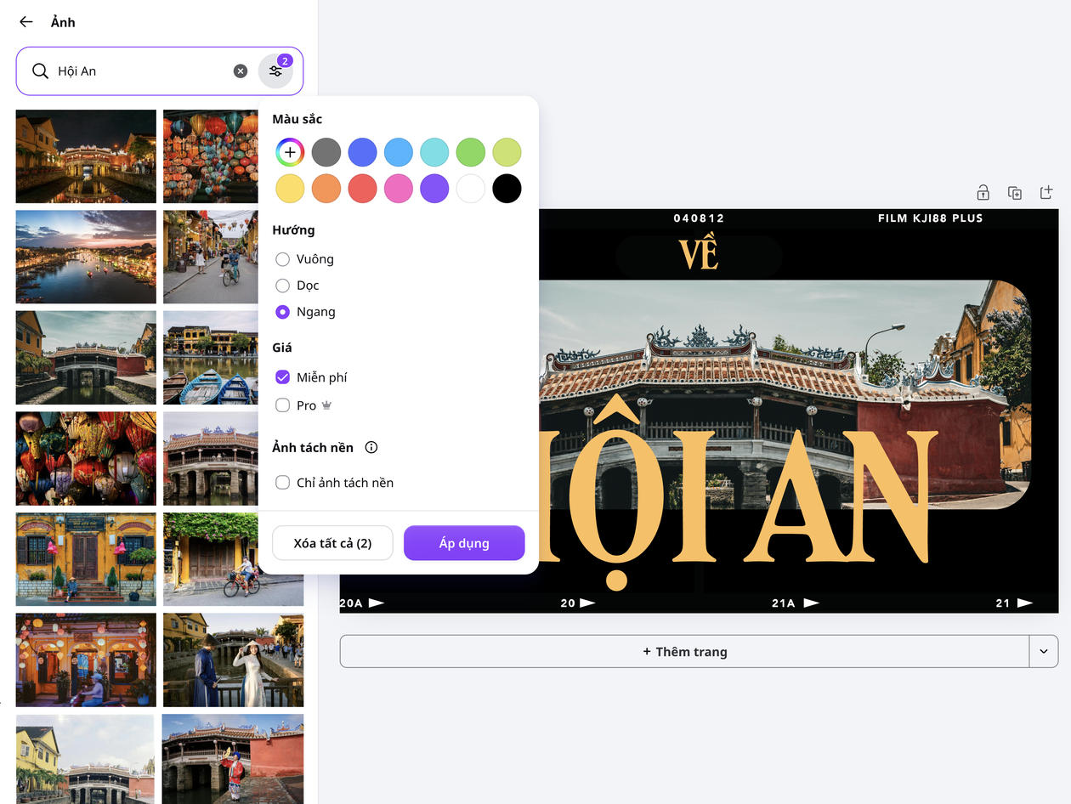Image resolution: width=1071 pixels, height=804 pixels.
Task: Select the night bridge photo thumbnail
Action: (86, 156)
